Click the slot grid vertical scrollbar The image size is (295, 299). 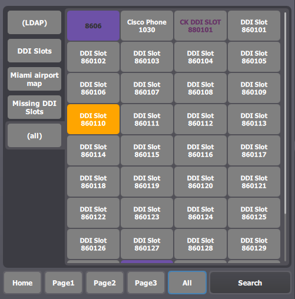point(285,137)
